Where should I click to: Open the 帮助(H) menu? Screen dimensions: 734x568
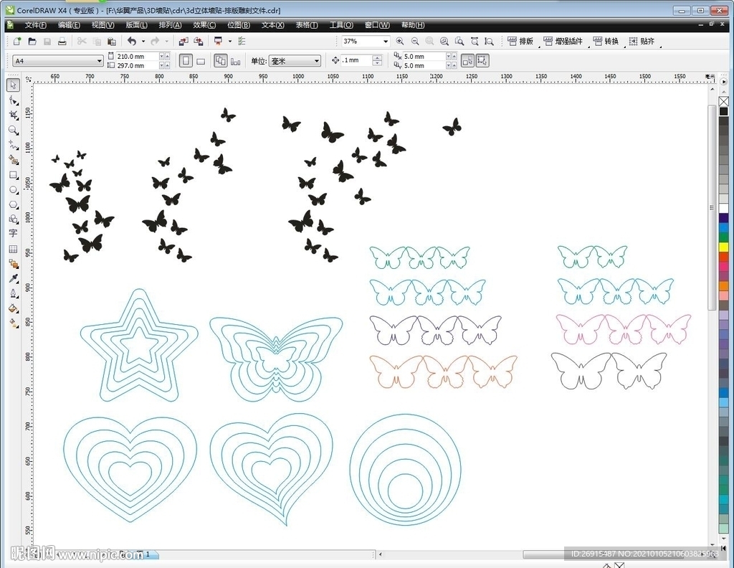point(413,25)
